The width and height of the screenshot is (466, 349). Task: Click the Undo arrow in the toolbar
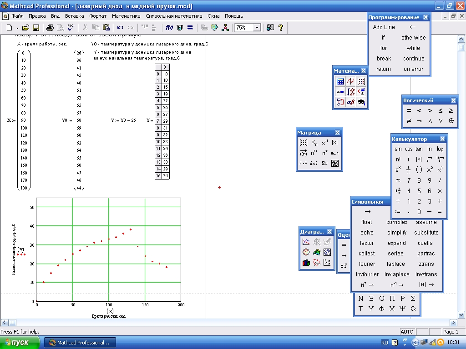[120, 28]
